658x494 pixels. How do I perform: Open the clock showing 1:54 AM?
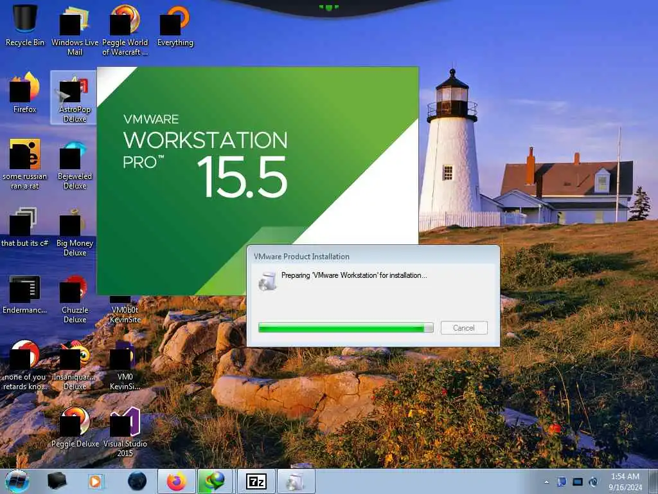pyautogui.click(x=625, y=482)
